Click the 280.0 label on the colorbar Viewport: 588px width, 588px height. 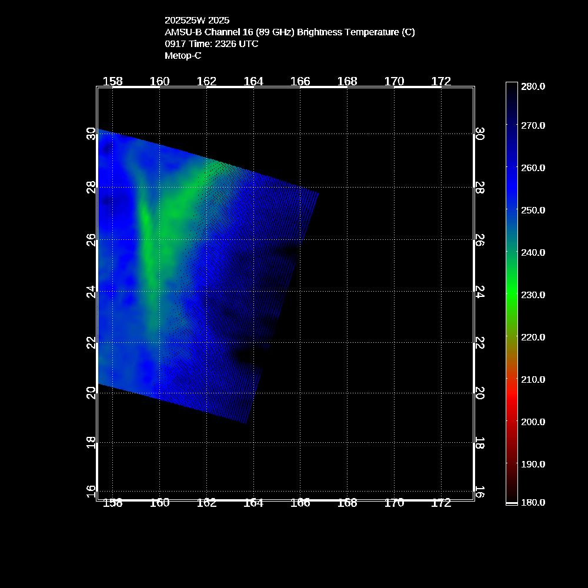tap(533, 86)
